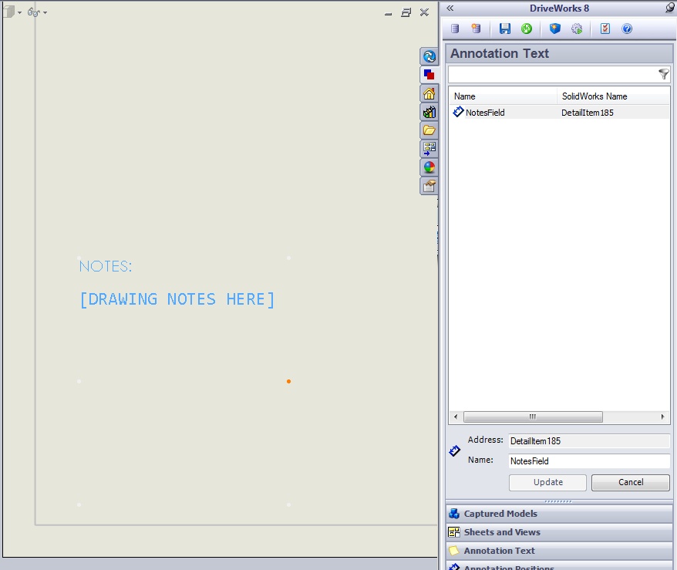Open the Sheets and Views section
This screenshot has width=677, height=570.
pyautogui.click(x=559, y=532)
